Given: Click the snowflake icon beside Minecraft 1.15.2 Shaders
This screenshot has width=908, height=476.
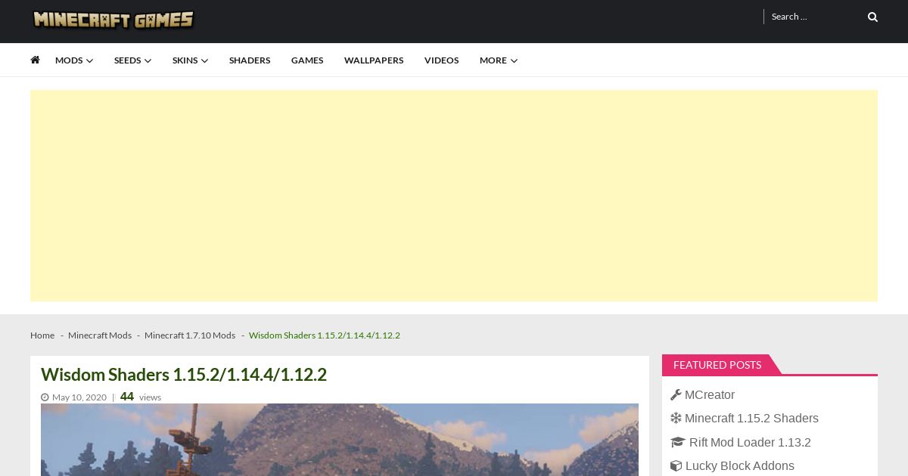Looking at the screenshot, I should click(x=676, y=418).
